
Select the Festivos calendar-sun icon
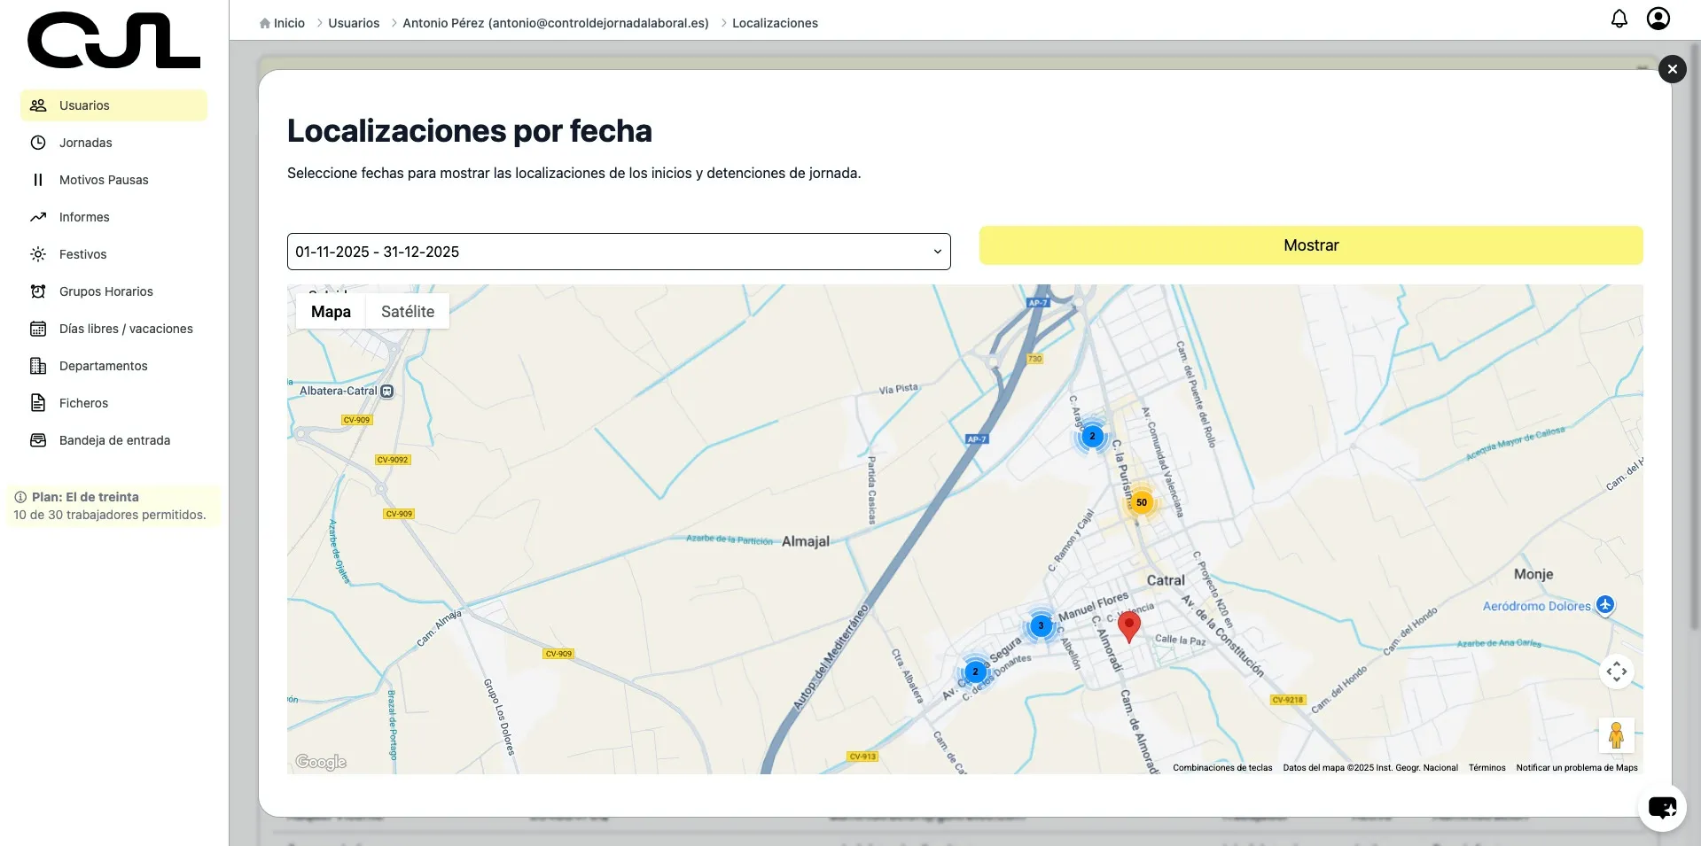(37, 254)
